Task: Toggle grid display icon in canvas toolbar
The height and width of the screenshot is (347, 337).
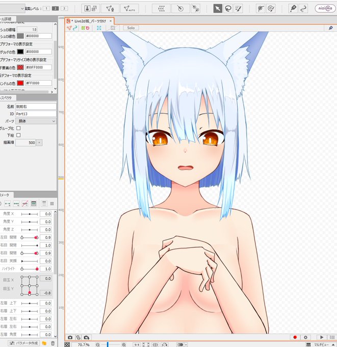Action: (x=113, y=28)
